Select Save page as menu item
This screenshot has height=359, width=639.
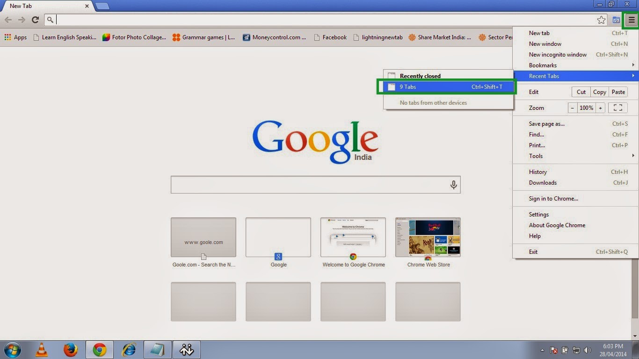[576, 124]
